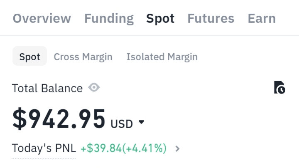
Task: Go to the Futures tab
Action: (x=211, y=18)
